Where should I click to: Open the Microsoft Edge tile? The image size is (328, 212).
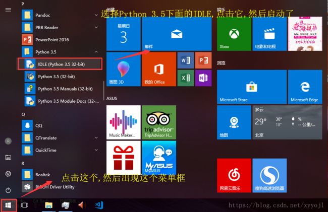[x=305, y=87]
